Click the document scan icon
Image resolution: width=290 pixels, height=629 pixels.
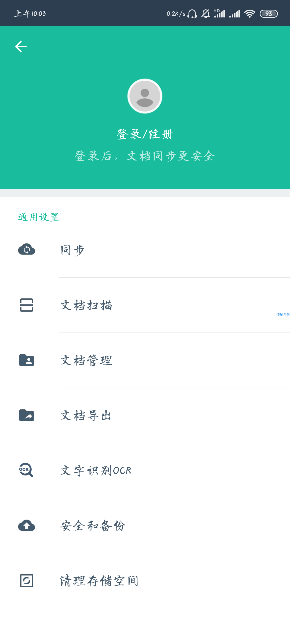[x=27, y=305]
